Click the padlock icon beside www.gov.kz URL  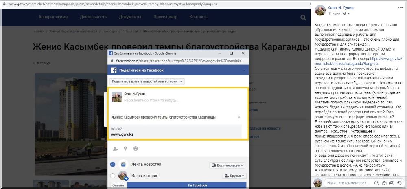coord(4,4)
